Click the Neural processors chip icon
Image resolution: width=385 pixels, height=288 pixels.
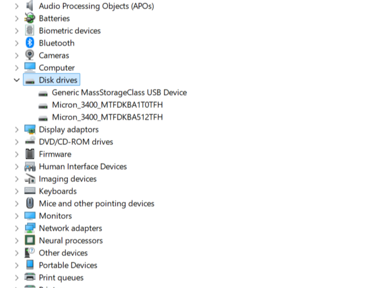click(29, 240)
